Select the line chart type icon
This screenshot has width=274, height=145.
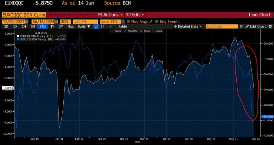tap(96, 27)
